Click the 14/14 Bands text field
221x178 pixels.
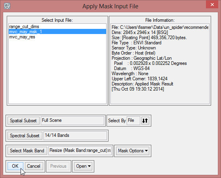[x=75, y=136]
